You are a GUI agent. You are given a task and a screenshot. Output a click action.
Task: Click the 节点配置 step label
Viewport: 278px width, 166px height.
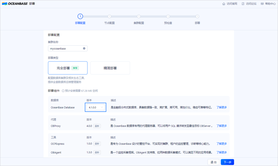(x=109, y=23)
